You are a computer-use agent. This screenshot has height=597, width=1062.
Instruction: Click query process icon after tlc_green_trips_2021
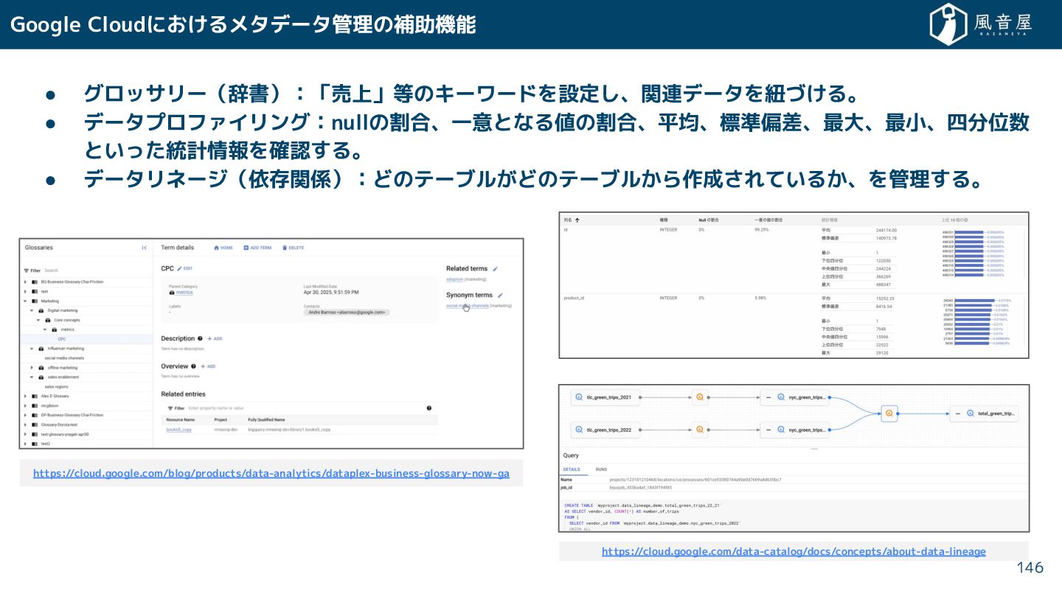(699, 397)
